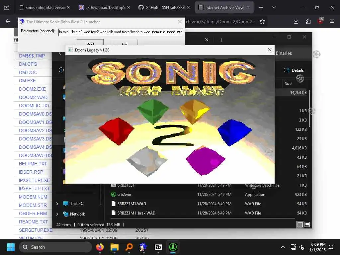This screenshot has height=255, width=340.
Task: Open the notifications bell icon
Action: point(331,247)
